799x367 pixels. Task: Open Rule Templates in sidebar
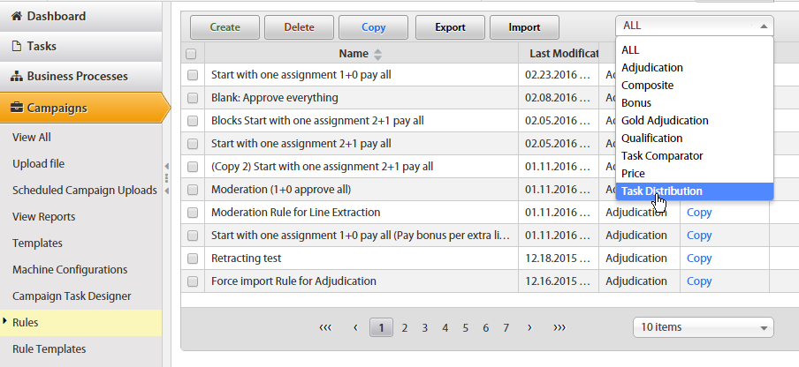49,349
